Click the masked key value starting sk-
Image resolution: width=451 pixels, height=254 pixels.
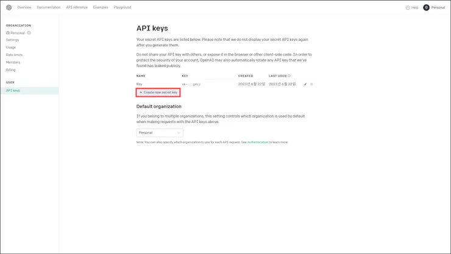coord(191,84)
